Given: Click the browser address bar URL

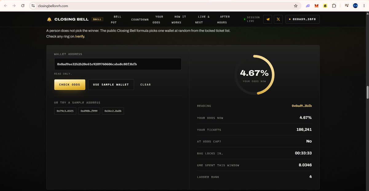Looking at the screenshot, I should 53,6.
